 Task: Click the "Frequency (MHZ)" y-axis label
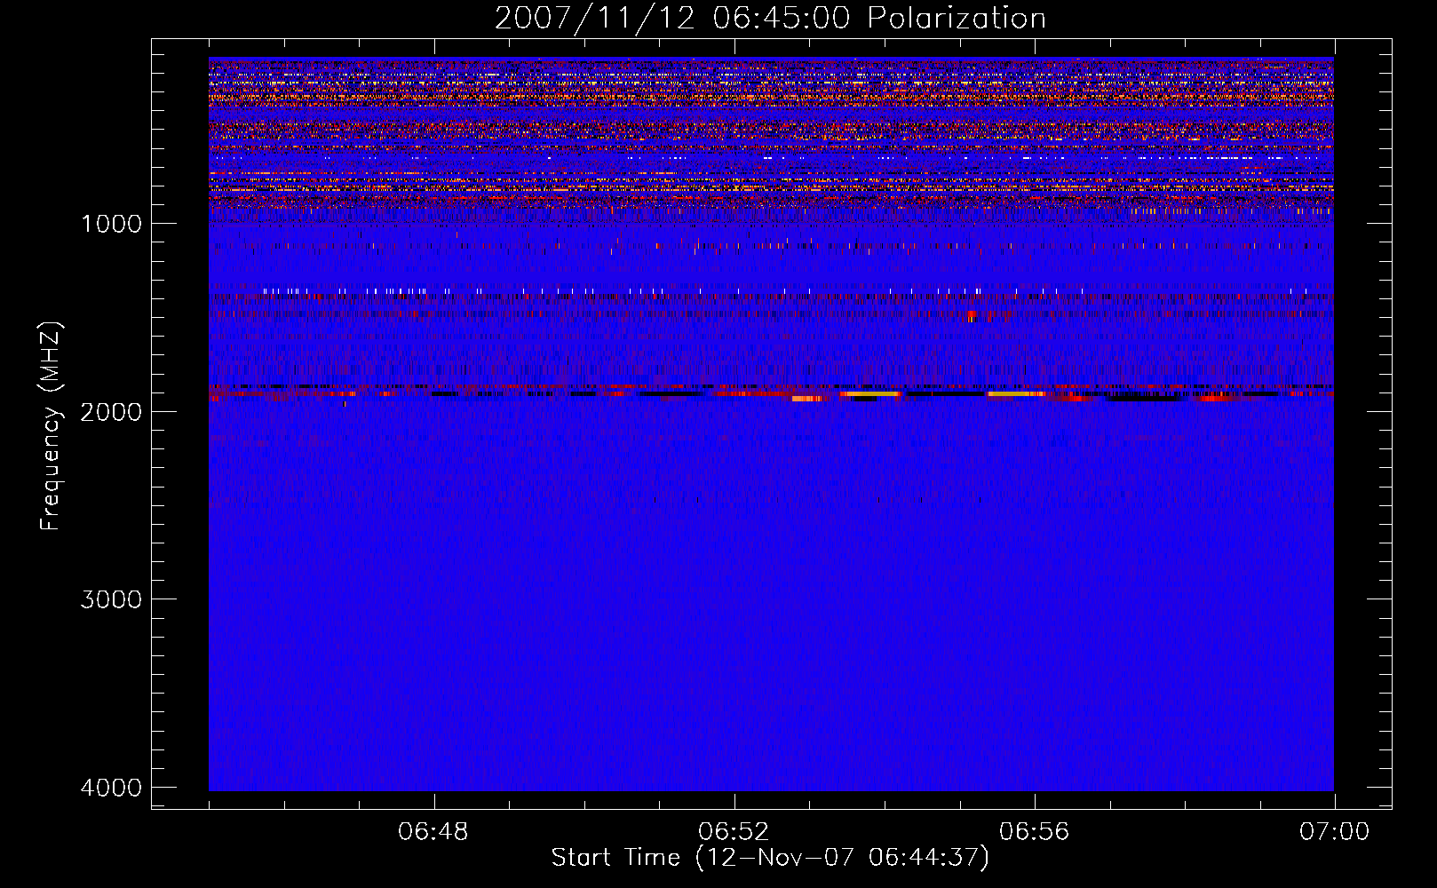coord(52,426)
